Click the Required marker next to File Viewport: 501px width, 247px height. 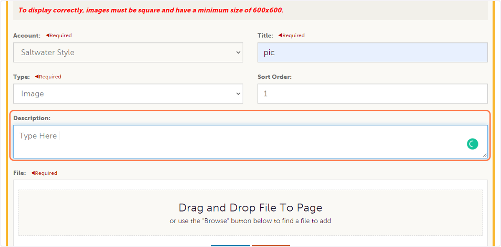click(44, 173)
